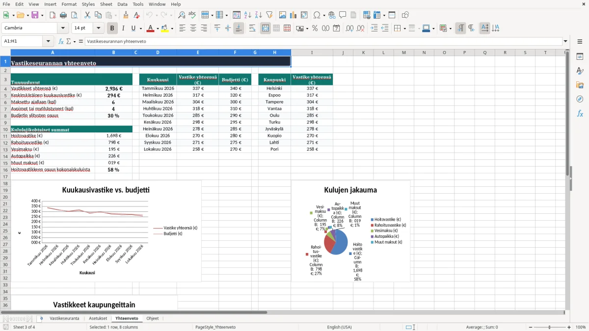Open the Insert menu
The height and width of the screenshot is (331, 589).
click(50, 4)
